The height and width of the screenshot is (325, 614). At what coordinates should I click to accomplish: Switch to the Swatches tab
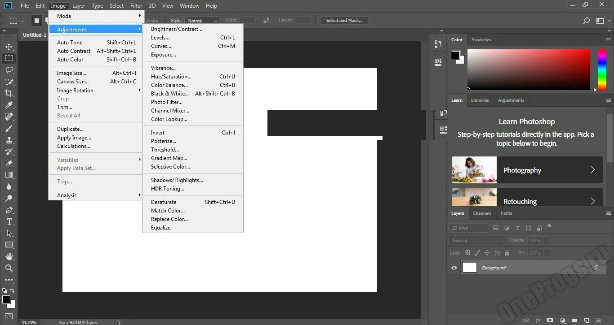coord(481,40)
